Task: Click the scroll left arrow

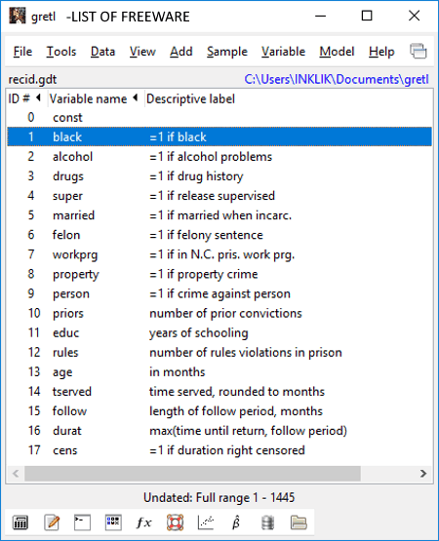Action: coord(16,474)
